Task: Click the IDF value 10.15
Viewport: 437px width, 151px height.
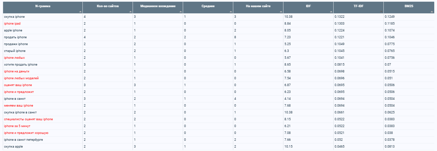Action: pyautogui.click(x=288, y=147)
